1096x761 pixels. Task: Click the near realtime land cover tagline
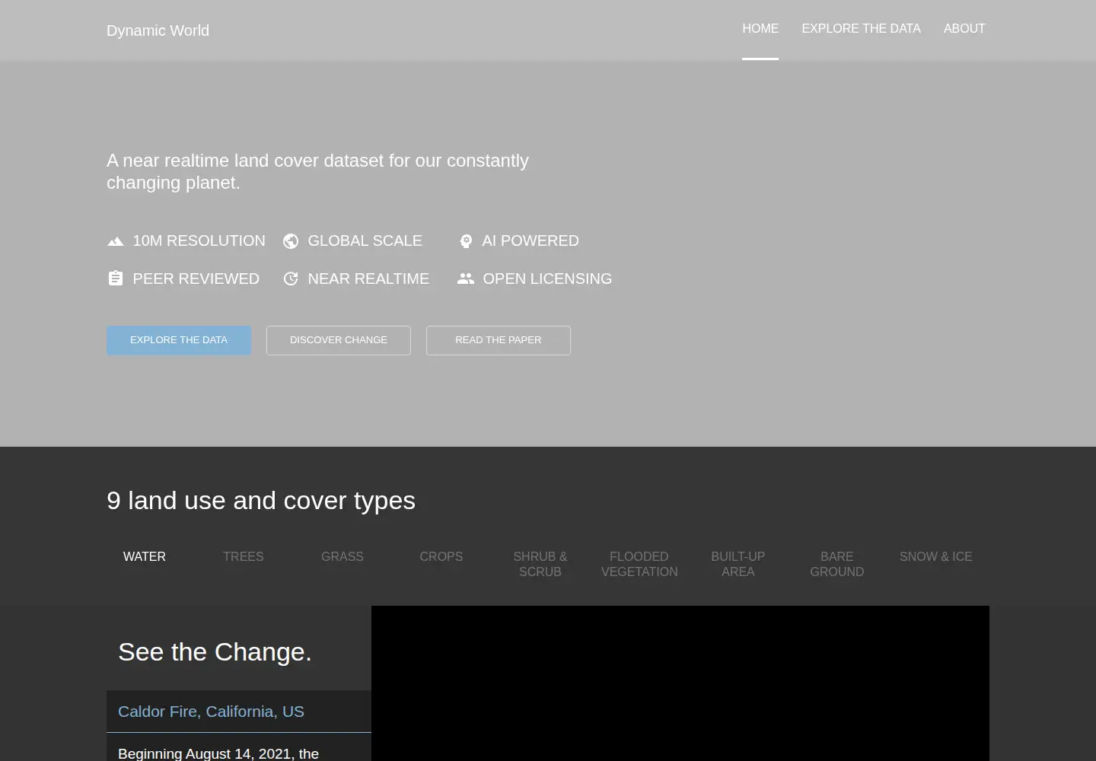coord(317,171)
